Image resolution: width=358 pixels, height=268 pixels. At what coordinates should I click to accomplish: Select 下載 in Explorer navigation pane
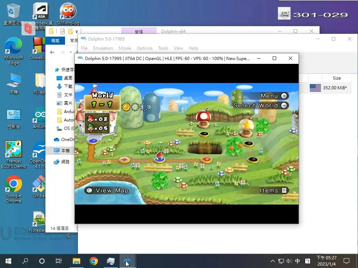[64, 87]
